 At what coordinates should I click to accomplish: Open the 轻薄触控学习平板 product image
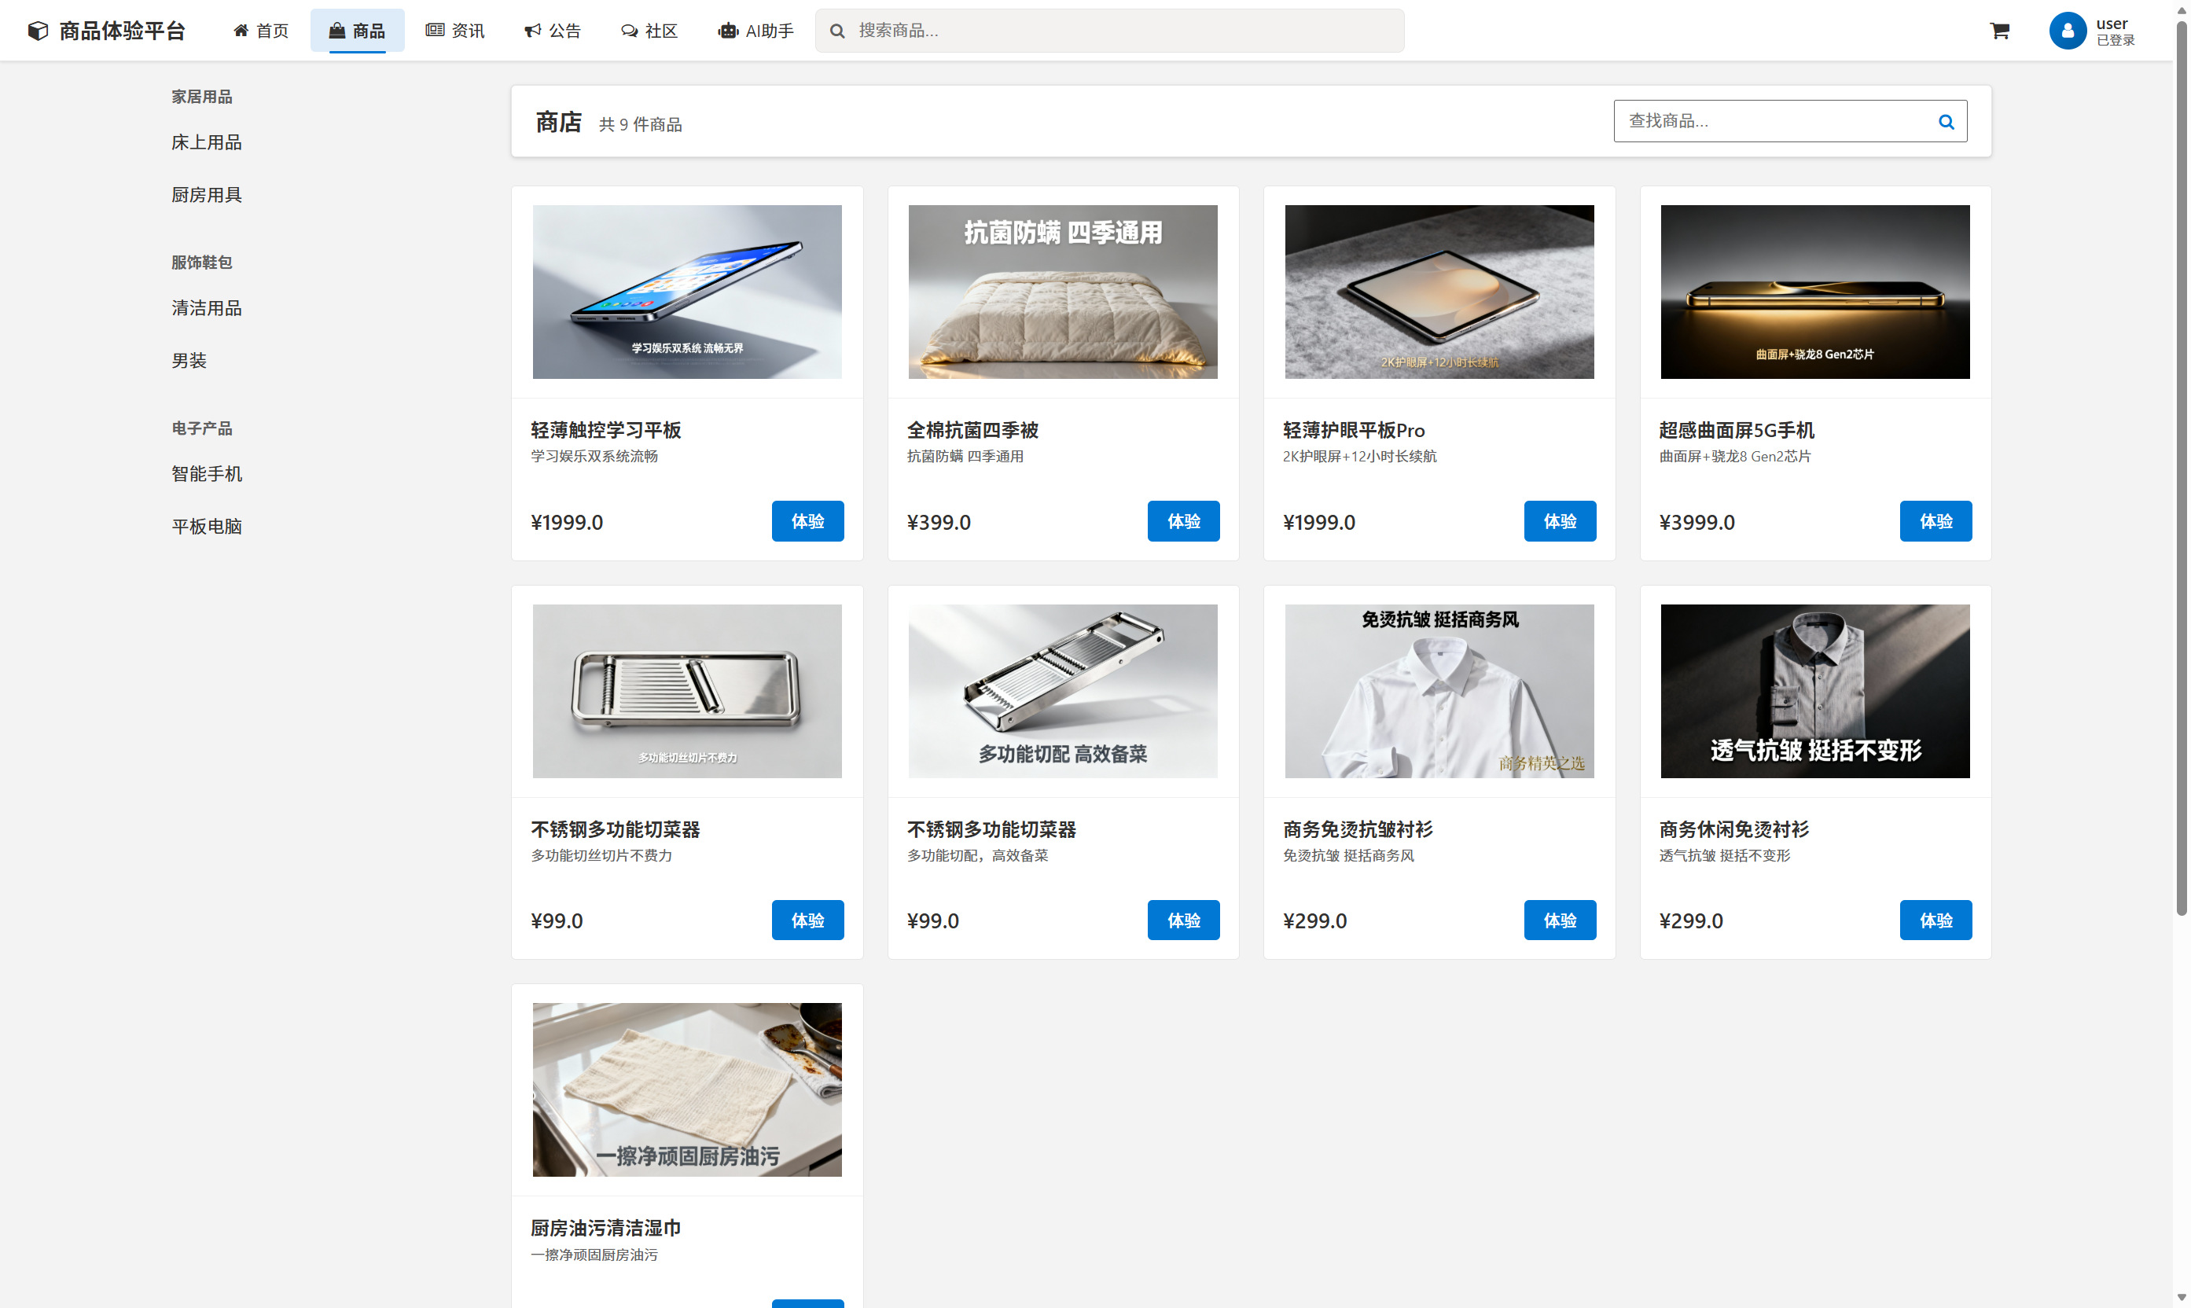(x=686, y=292)
